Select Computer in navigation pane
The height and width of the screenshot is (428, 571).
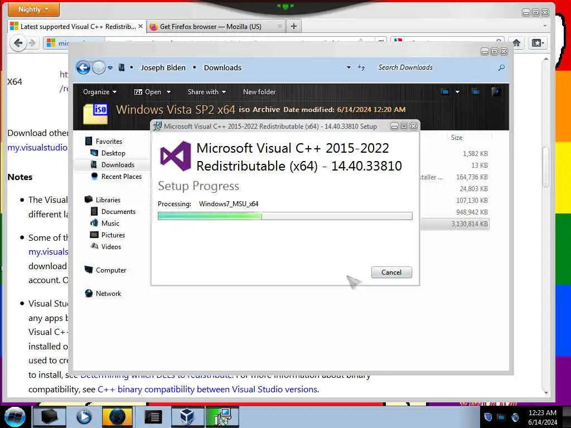pos(111,270)
